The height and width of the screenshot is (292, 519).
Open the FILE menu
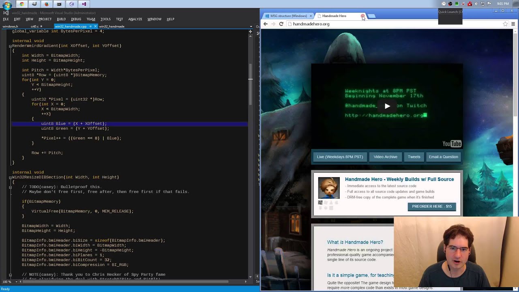point(6,19)
